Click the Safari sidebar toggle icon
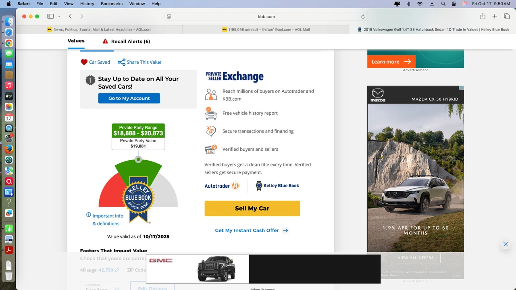Viewport: 516px width, 290px height. pyautogui.click(x=50, y=17)
